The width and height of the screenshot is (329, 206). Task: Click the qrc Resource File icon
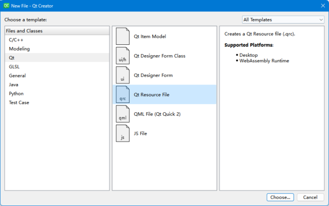(123, 95)
